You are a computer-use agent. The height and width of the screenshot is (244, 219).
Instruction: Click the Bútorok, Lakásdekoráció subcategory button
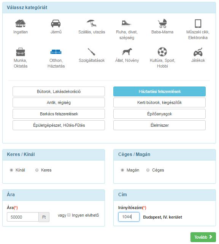point(59,91)
